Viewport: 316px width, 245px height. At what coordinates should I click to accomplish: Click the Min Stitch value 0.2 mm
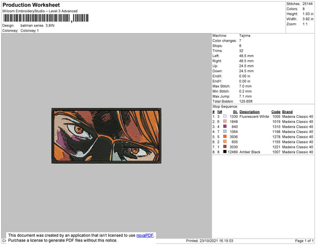(245, 91)
